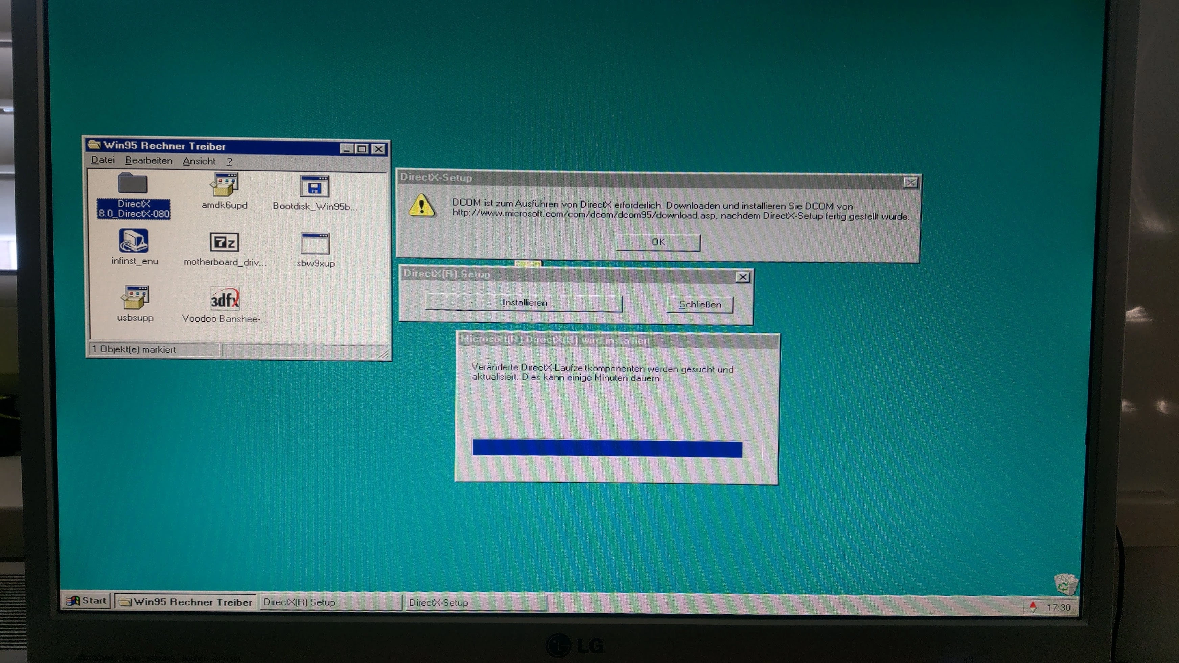The height and width of the screenshot is (663, 1179).
Task: Click the Recycle Bin desktop icon
Action: pos(1065,584)
